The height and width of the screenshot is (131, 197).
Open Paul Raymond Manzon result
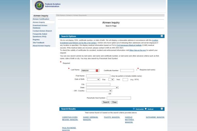(69, 129)
